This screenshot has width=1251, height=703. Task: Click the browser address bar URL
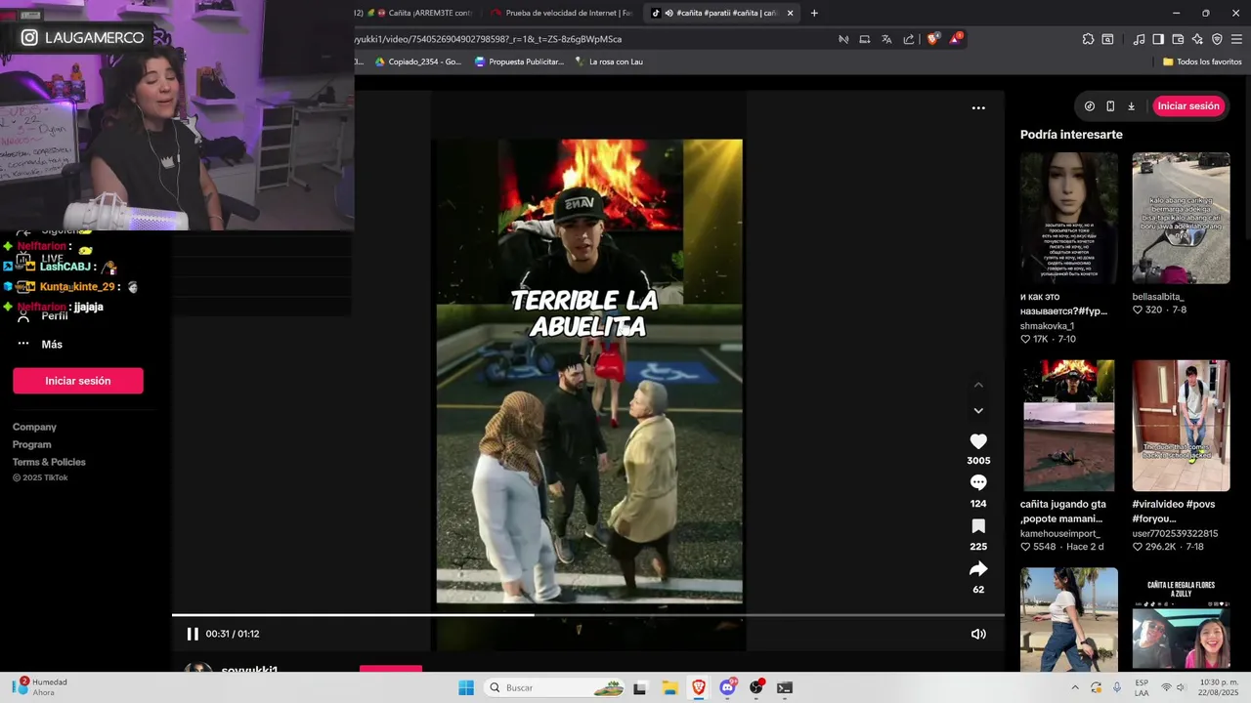[489, 39]
